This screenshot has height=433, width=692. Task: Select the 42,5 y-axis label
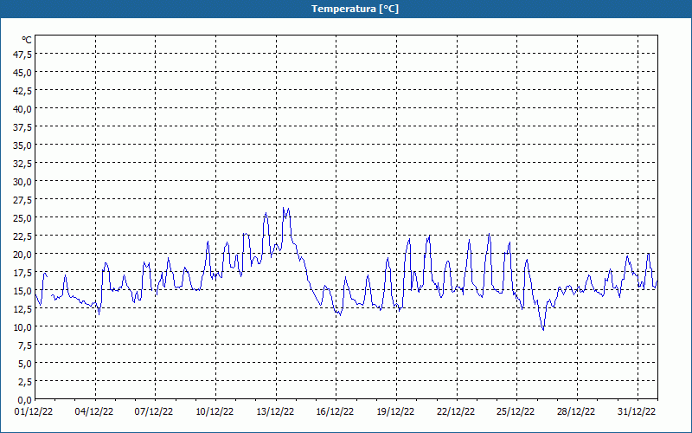[23, 91]
